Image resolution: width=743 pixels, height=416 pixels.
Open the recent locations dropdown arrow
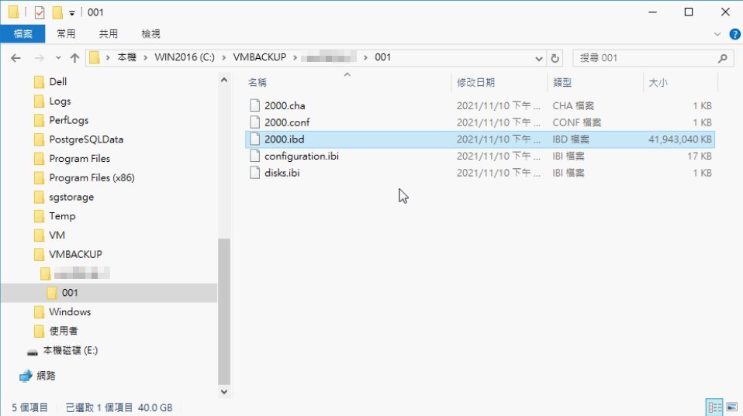pyautogui.click(x=57, y=58)
